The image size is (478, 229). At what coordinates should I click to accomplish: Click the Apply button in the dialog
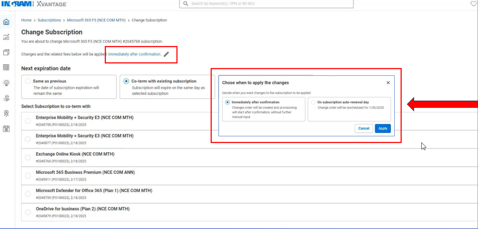(383, 128)
